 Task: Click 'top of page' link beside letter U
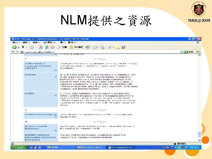tap(99, 59)
